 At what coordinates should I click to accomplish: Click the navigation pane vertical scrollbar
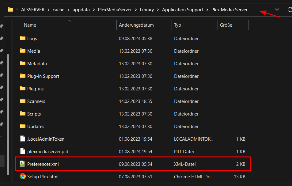[8, 115]
